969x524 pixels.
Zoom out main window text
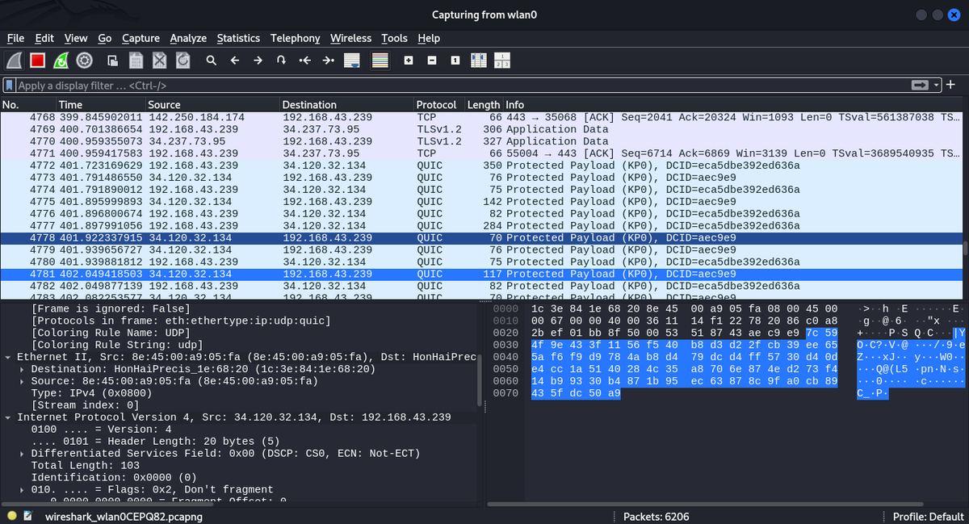click(432, 61)
